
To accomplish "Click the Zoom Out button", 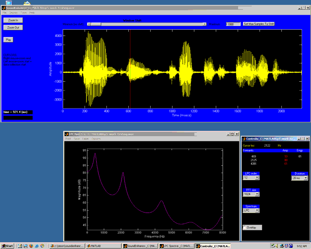I will [x=13, y=28].
